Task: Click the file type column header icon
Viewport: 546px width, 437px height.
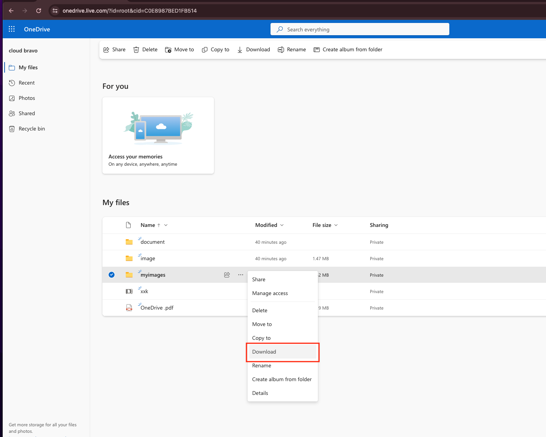Action: click(x=128, y=225)
